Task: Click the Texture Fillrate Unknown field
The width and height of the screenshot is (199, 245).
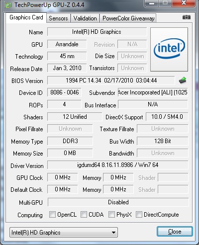Action: tap(163, 129)
